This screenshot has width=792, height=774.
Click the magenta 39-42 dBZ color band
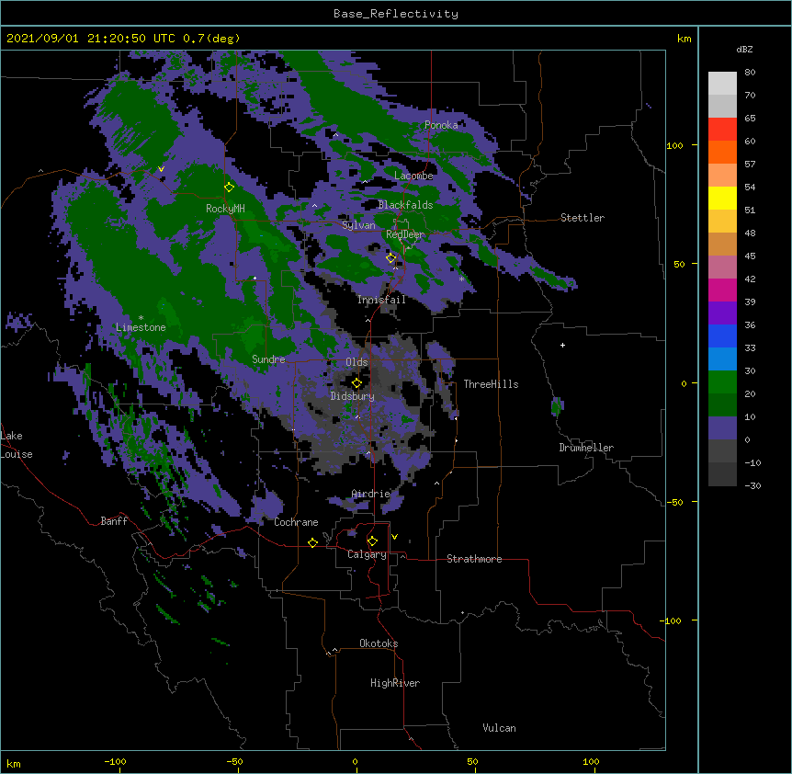point(722,290)
